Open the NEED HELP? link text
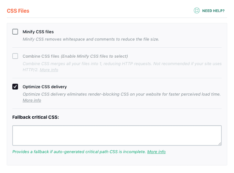Viewport: 234px width, 173px height. pos(213,11)
